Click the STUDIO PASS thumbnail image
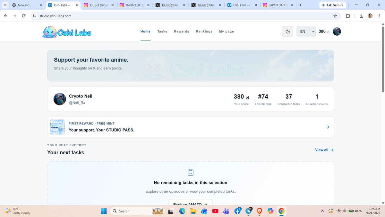Viewport: 385px width, 217px height. tap(58, 127)
